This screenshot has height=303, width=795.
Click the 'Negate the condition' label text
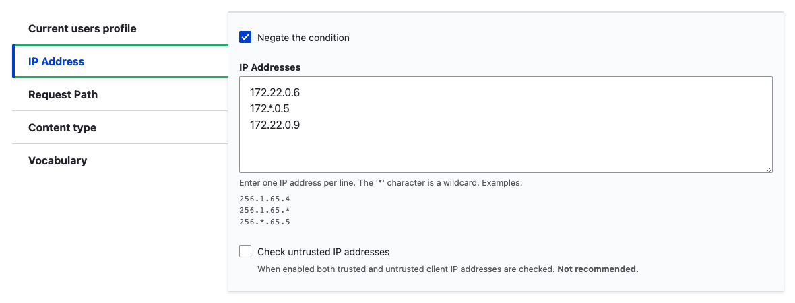pyautogui.click(x=303, y=38)
